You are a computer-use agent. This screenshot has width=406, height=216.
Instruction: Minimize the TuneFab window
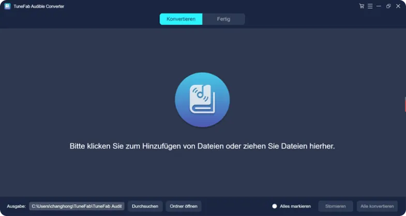point(379,6)
